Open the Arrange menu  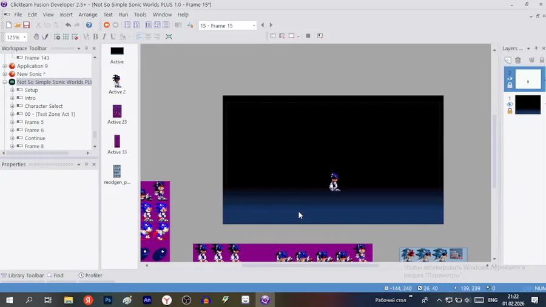[x=88, y=15]
